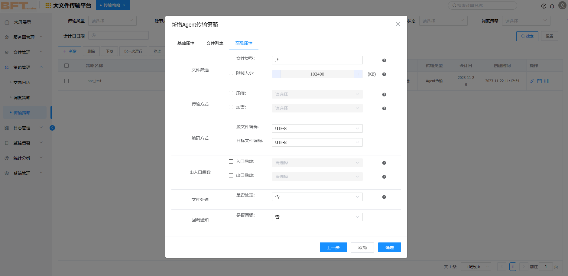The height and width of the screenshot is (276, 568).
Task: Switch to the 基础属性 tab
Action: pyautogui.click(x=186, y=43)
